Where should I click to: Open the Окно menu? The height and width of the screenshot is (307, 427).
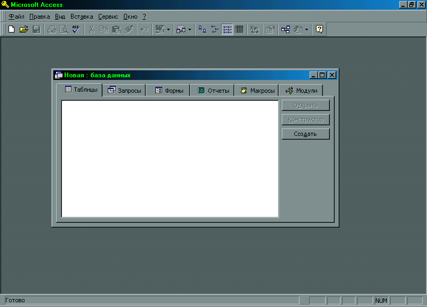point(130,17)
